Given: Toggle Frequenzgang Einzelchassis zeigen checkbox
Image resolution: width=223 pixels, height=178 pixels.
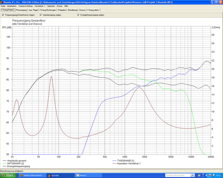Looking at the screenshot, I should [x=3, y=15].
